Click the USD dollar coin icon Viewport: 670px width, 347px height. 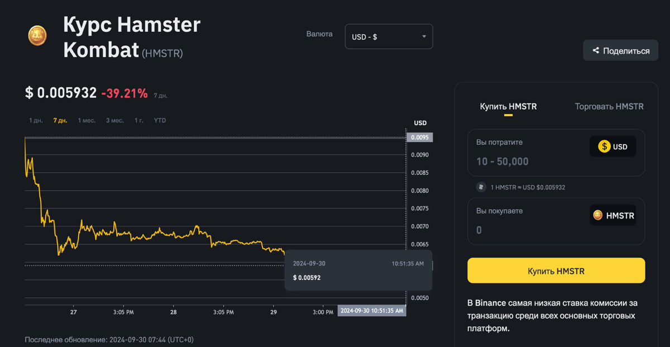604,147
